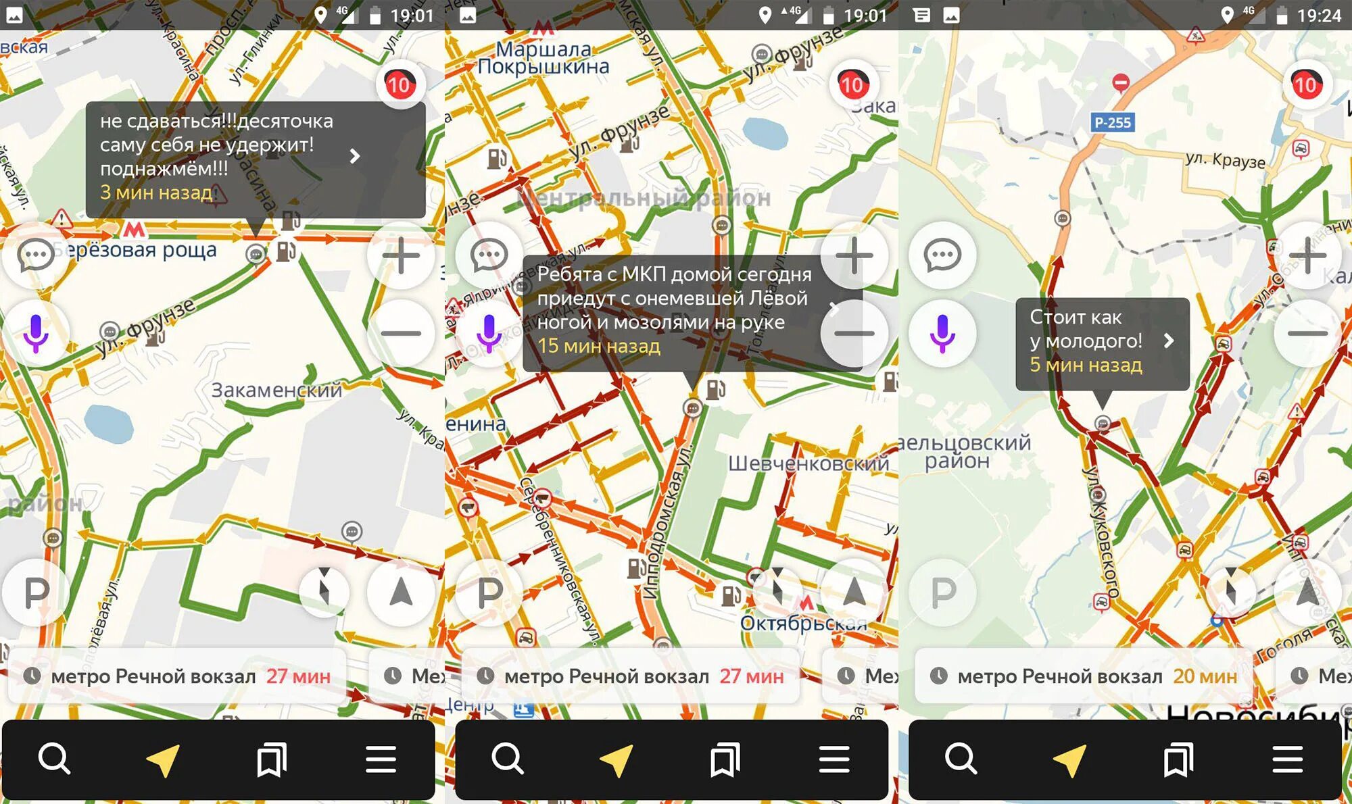Screen dimensions: 1352x804
Task: Zoom in on the Центральный район map
Action: (x=854, y=255)
